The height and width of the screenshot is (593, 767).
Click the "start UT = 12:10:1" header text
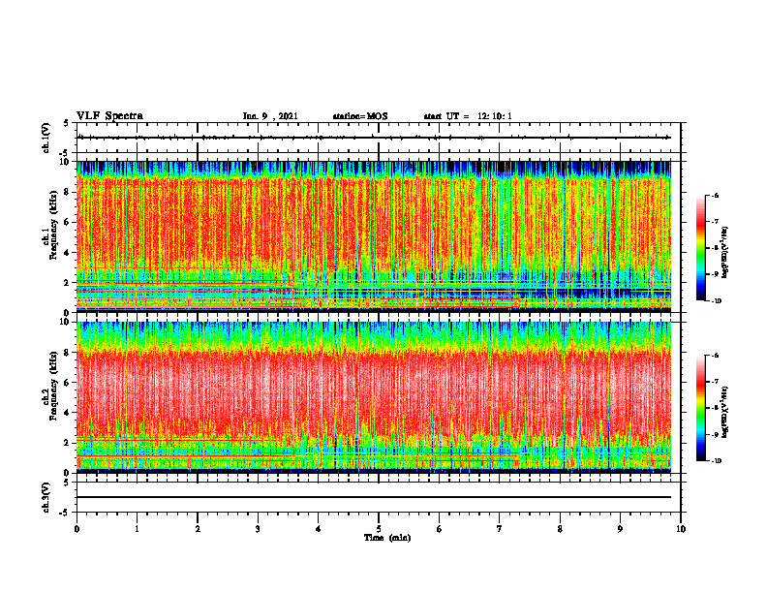click(x=468, y=116)
